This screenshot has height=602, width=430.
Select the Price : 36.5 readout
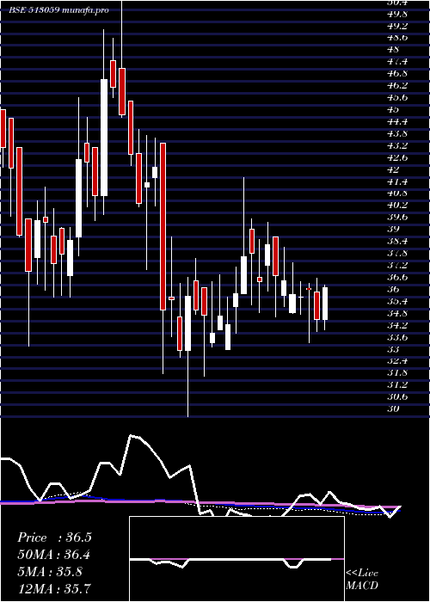(54, 537)
